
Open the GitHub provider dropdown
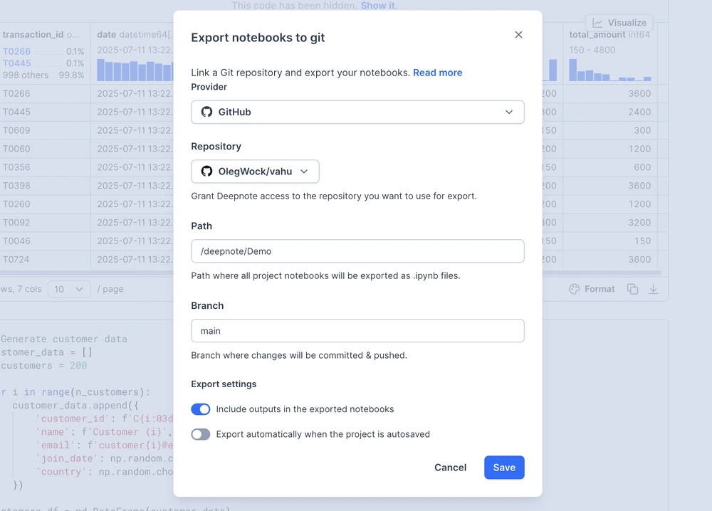pos(357,112)
